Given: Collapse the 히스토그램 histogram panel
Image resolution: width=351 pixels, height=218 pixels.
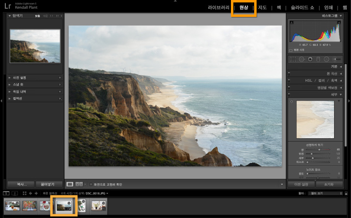Looking at the screenshot, I should 341,16.
